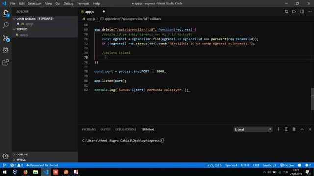Screen dimensions: 314x176
Task: Open the Manage gear in activity bar
Action: (x=6, y=156)
